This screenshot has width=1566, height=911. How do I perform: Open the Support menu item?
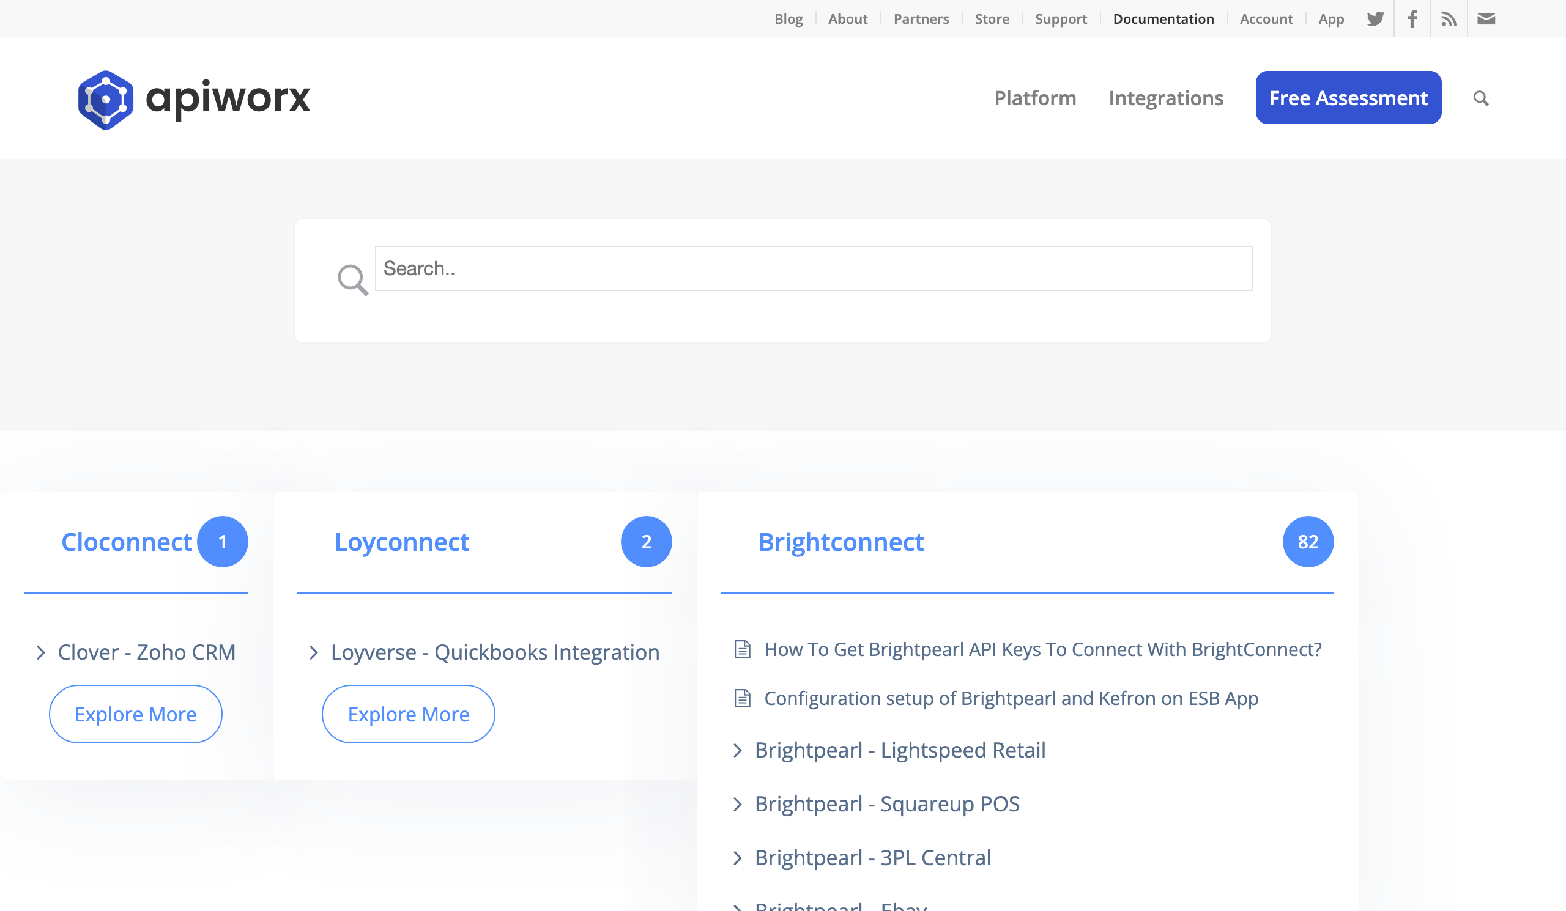coord(1061,18)
